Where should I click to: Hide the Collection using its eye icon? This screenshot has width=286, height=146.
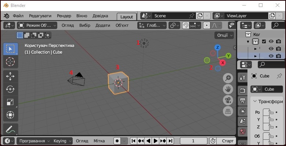click(271, 41)
